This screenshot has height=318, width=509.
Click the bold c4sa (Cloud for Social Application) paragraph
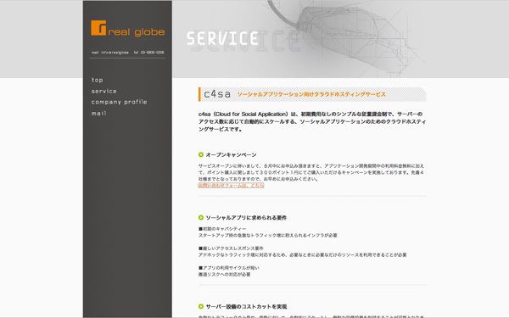click(x=312, y=121)
